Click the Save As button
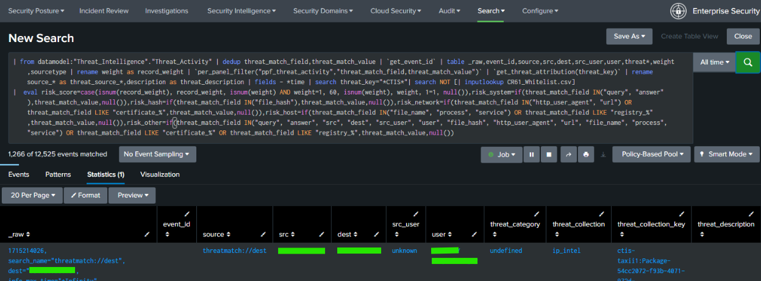The height and width of the screenshot is (281, 761). point(629,37)
